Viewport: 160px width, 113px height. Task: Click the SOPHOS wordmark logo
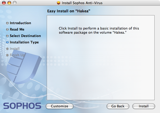pos(22,106)
